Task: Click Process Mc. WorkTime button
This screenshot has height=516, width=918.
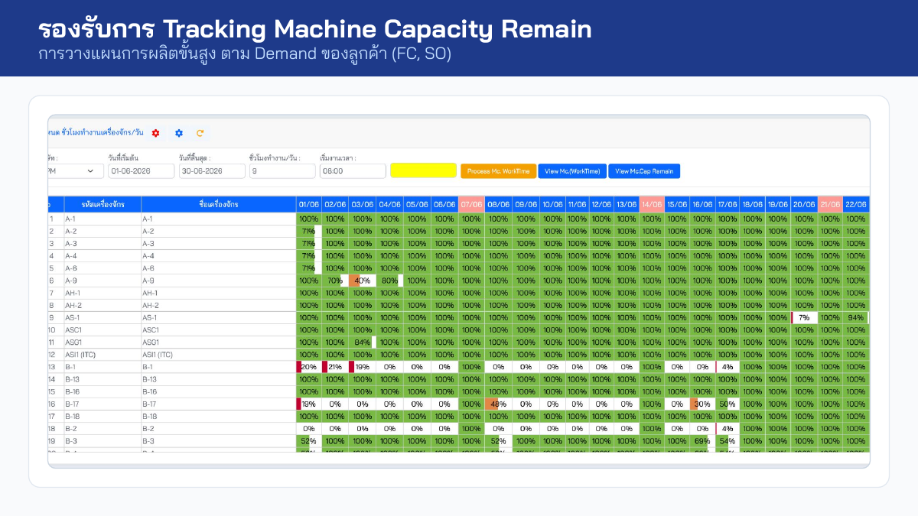Action: tap(498, 171)
